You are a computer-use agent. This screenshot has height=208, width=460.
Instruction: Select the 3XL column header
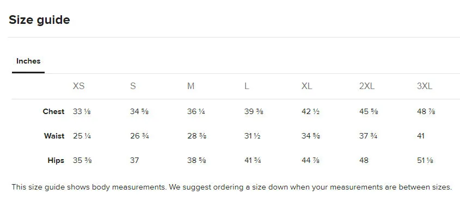coord(425,86)
